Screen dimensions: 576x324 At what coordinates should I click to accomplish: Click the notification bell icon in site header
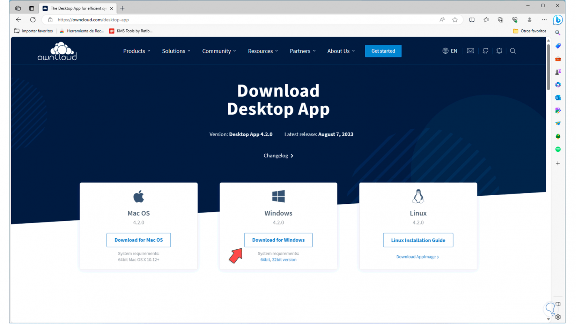[499, 51]
